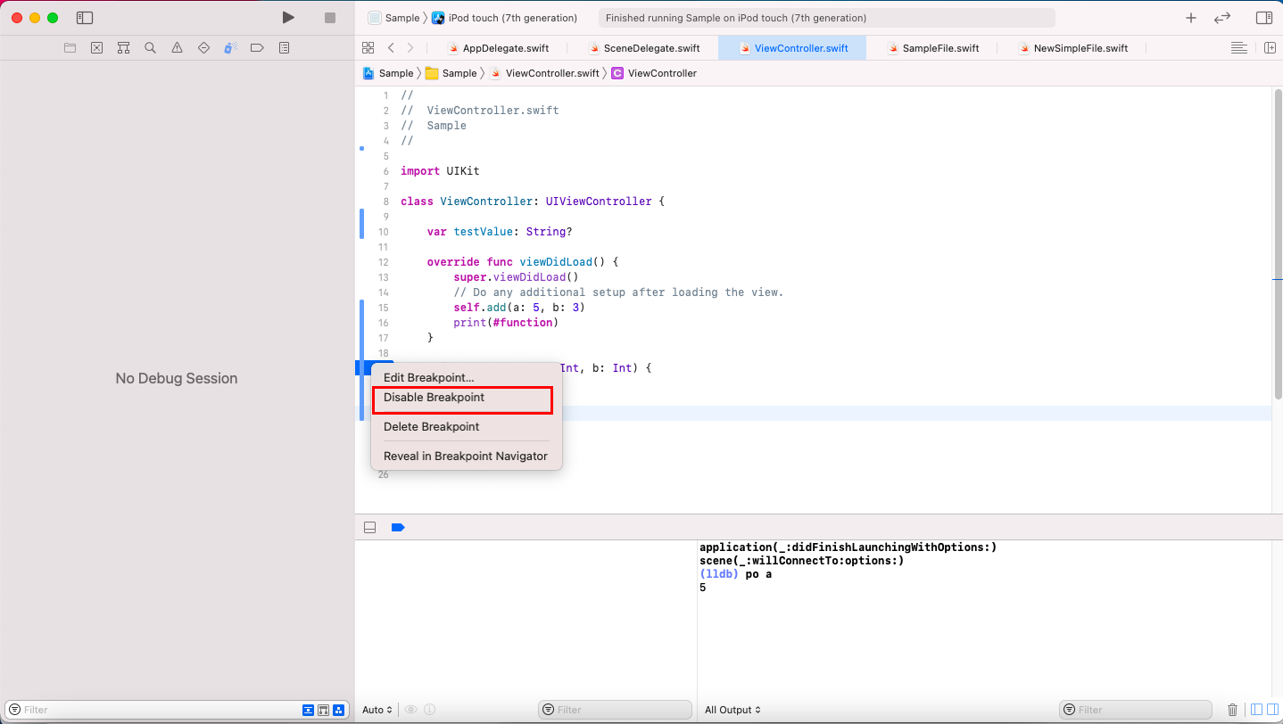Click the variables view Filter field
The image size is (1283, 724).
click(x=615, y=710)
